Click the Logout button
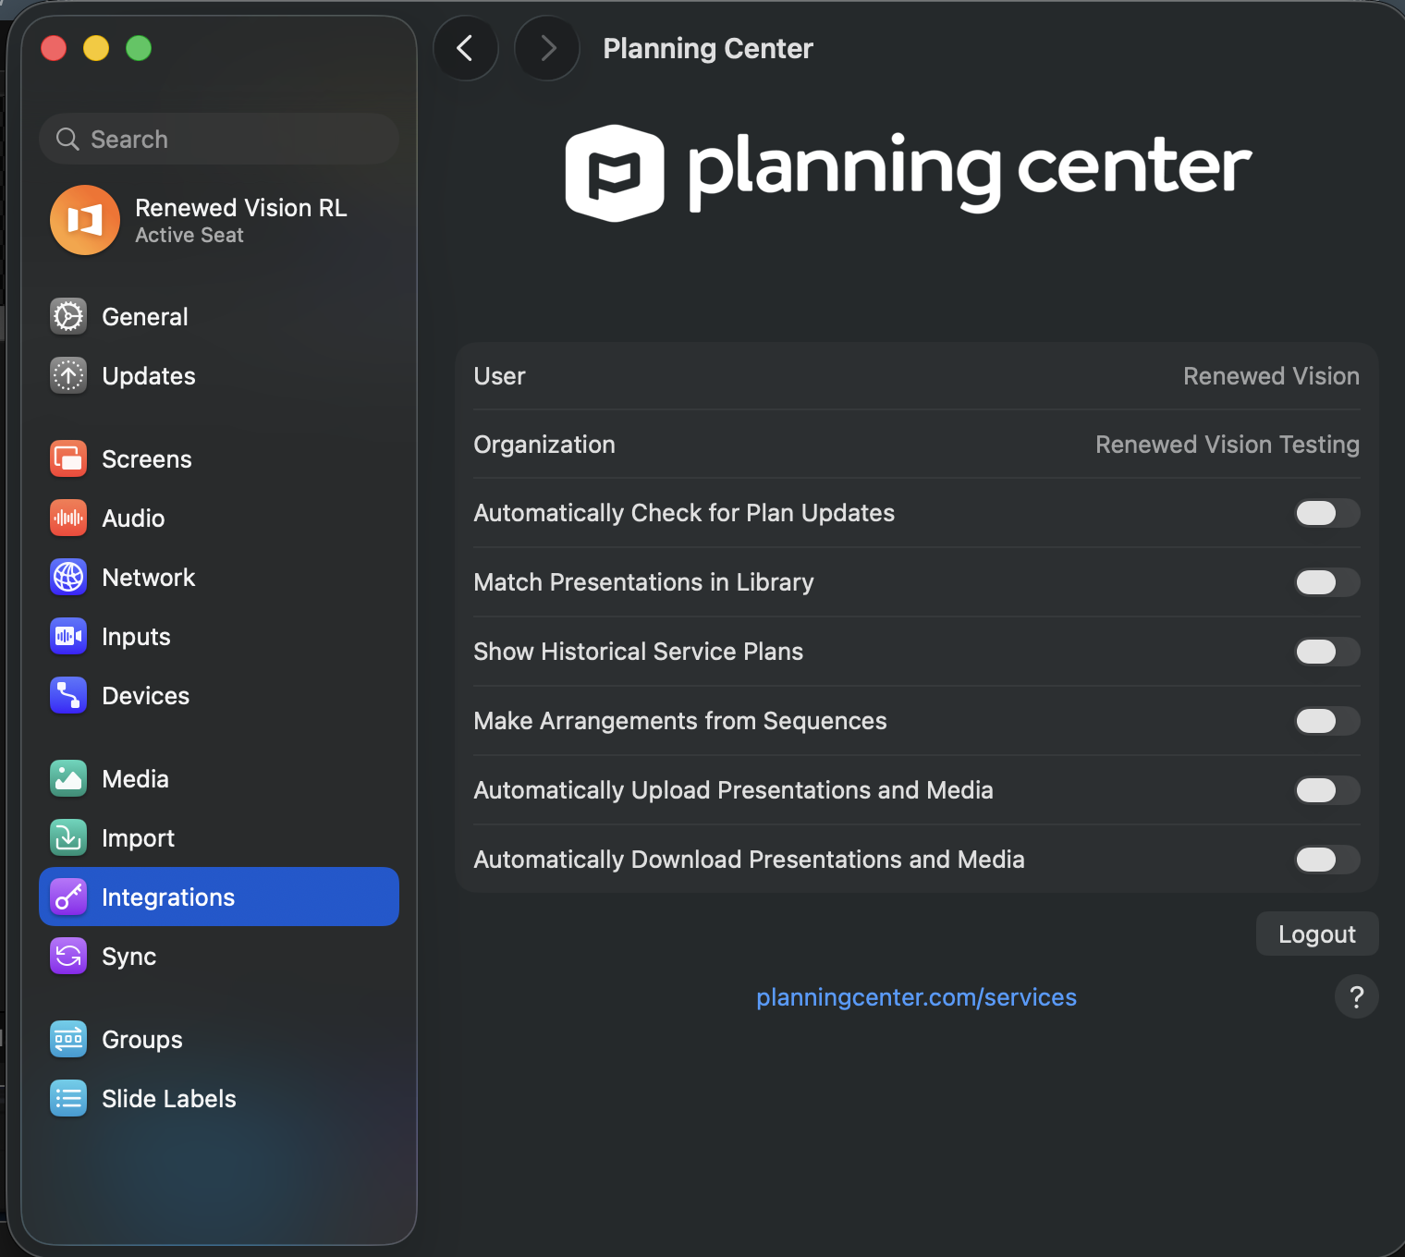 [x=1317, y=934]
